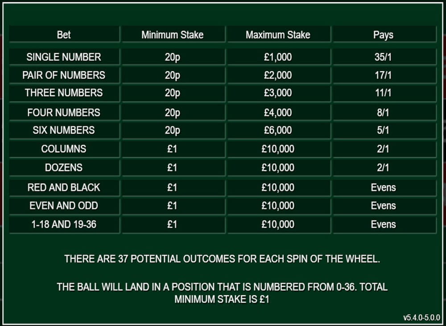This screenshot has width=446, height=326.
Task: Click the version number v5.4.0-5.0.0 text
Action: coord(421,318)
